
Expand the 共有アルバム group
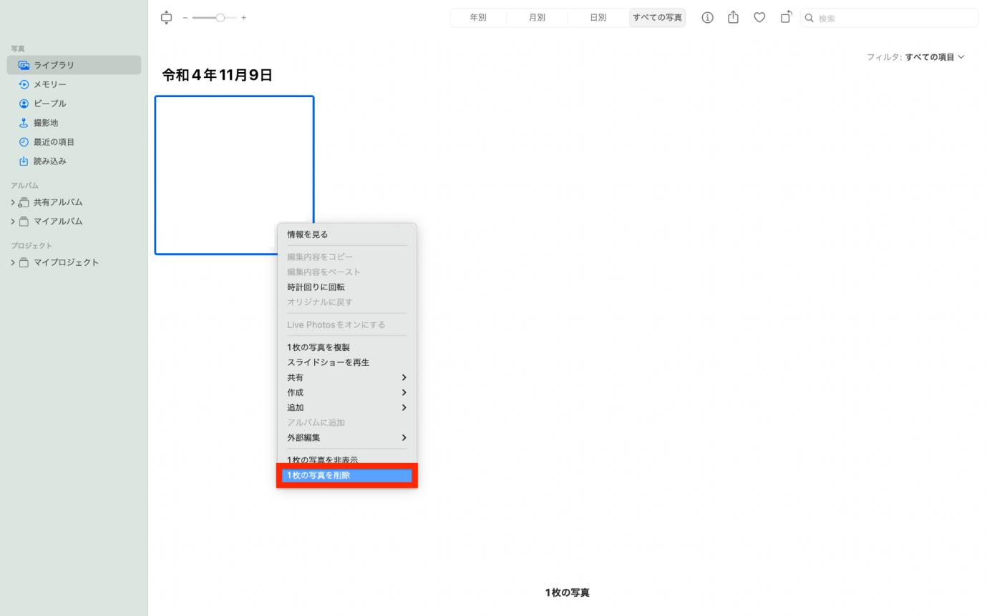pyautogui.click(x=13, y=202)
